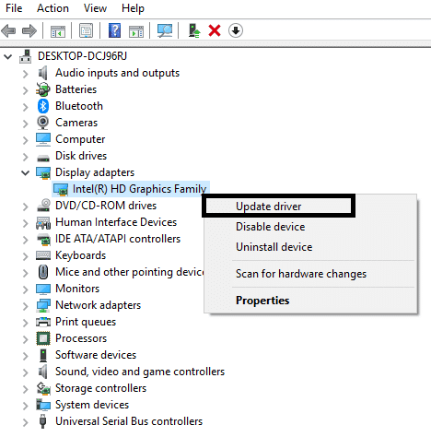Click the Intel HD Graphics adapter icon

61,189
